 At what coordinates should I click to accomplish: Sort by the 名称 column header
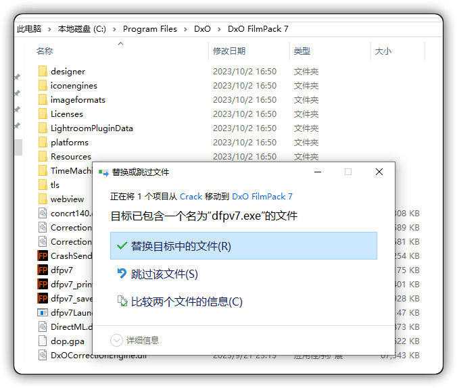(45, 51)
